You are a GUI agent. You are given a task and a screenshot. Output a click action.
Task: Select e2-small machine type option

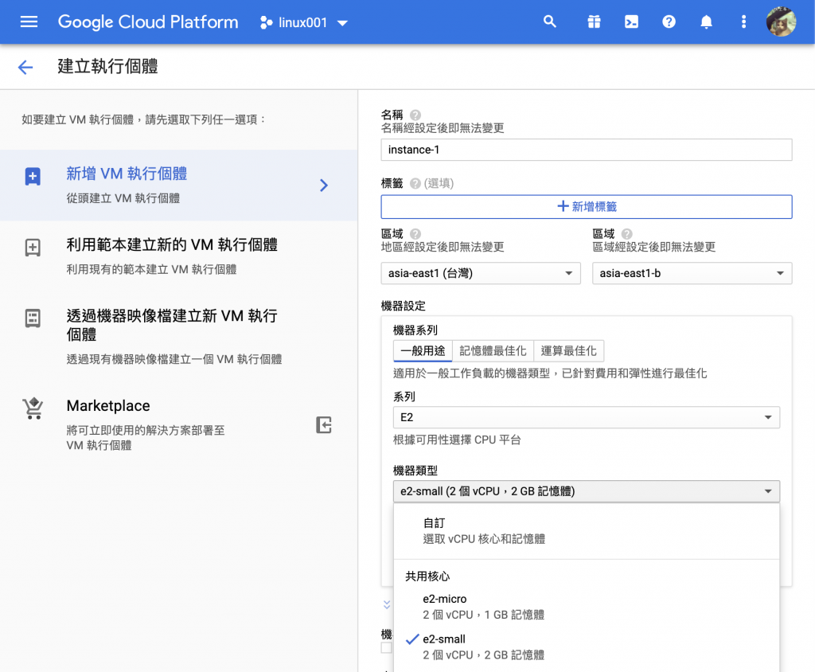[587, 647]
